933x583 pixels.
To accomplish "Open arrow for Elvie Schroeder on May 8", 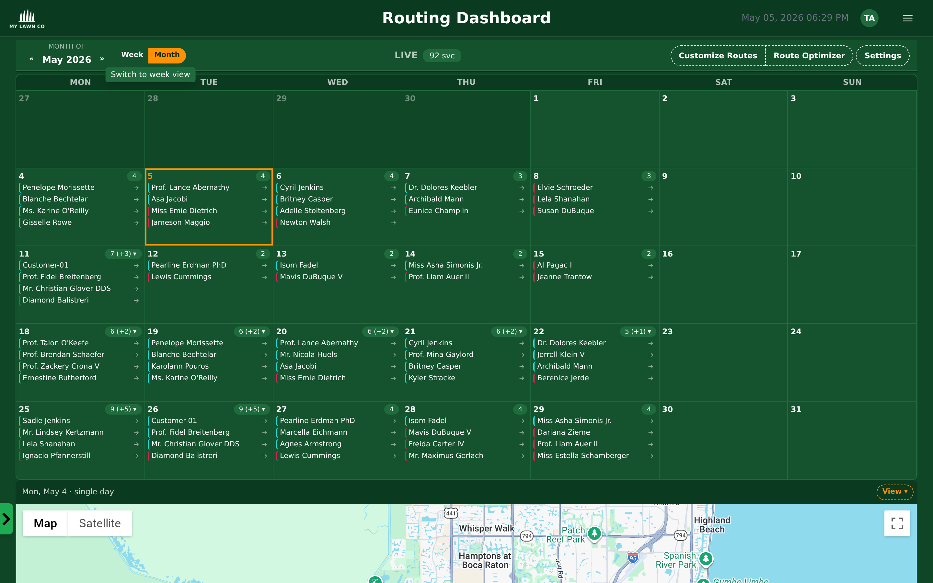I will tap(651, 188).
